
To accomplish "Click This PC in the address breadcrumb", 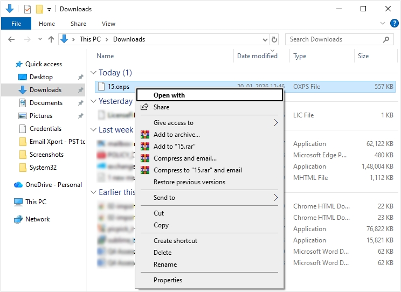I will (x=90, y=39).
